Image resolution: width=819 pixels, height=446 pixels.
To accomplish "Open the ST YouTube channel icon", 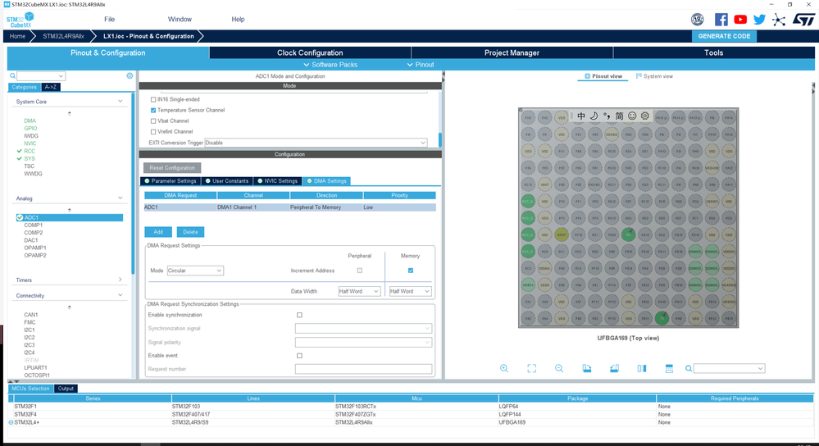I will pos(740,20).
